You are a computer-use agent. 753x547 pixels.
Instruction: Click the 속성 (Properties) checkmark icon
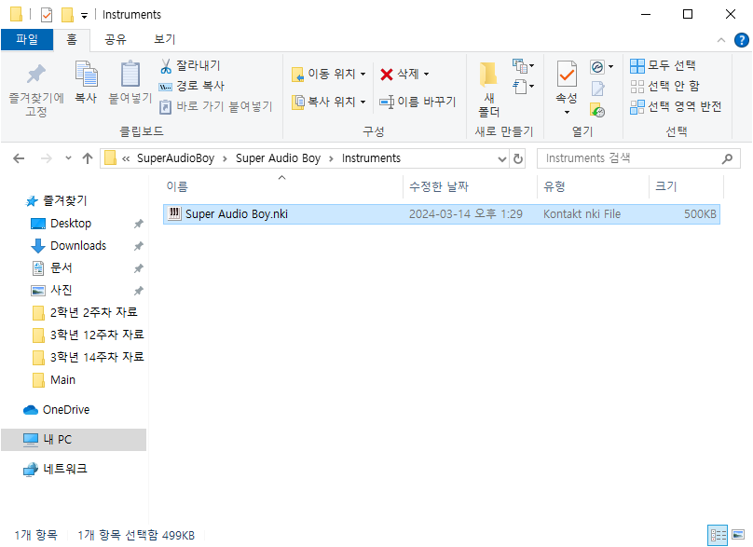point(567,75)
